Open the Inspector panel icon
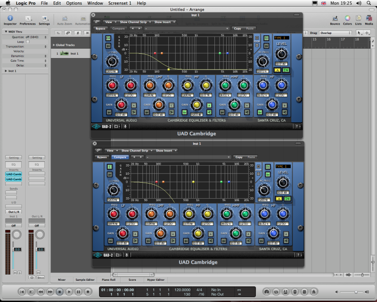This screenshot has height=302, width=377. click(x=10, y=18)
